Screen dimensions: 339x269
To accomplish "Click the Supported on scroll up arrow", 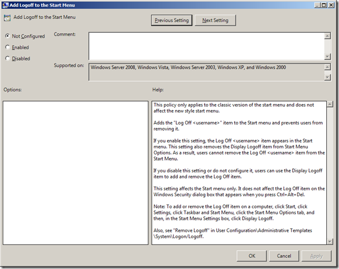I will [327, 67].
